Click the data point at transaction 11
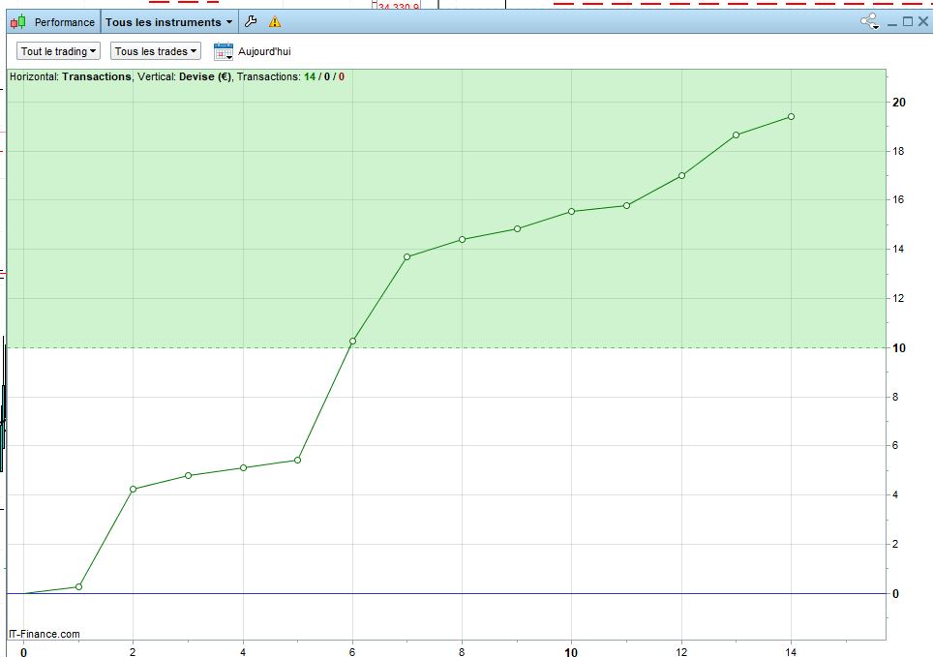Screen dimensions: 933x657 (x=626, y=205)
